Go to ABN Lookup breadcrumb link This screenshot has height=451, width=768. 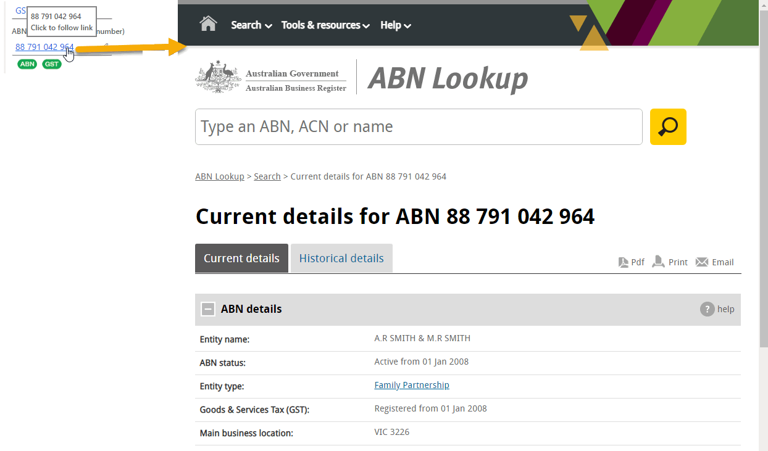coord(220,176)
